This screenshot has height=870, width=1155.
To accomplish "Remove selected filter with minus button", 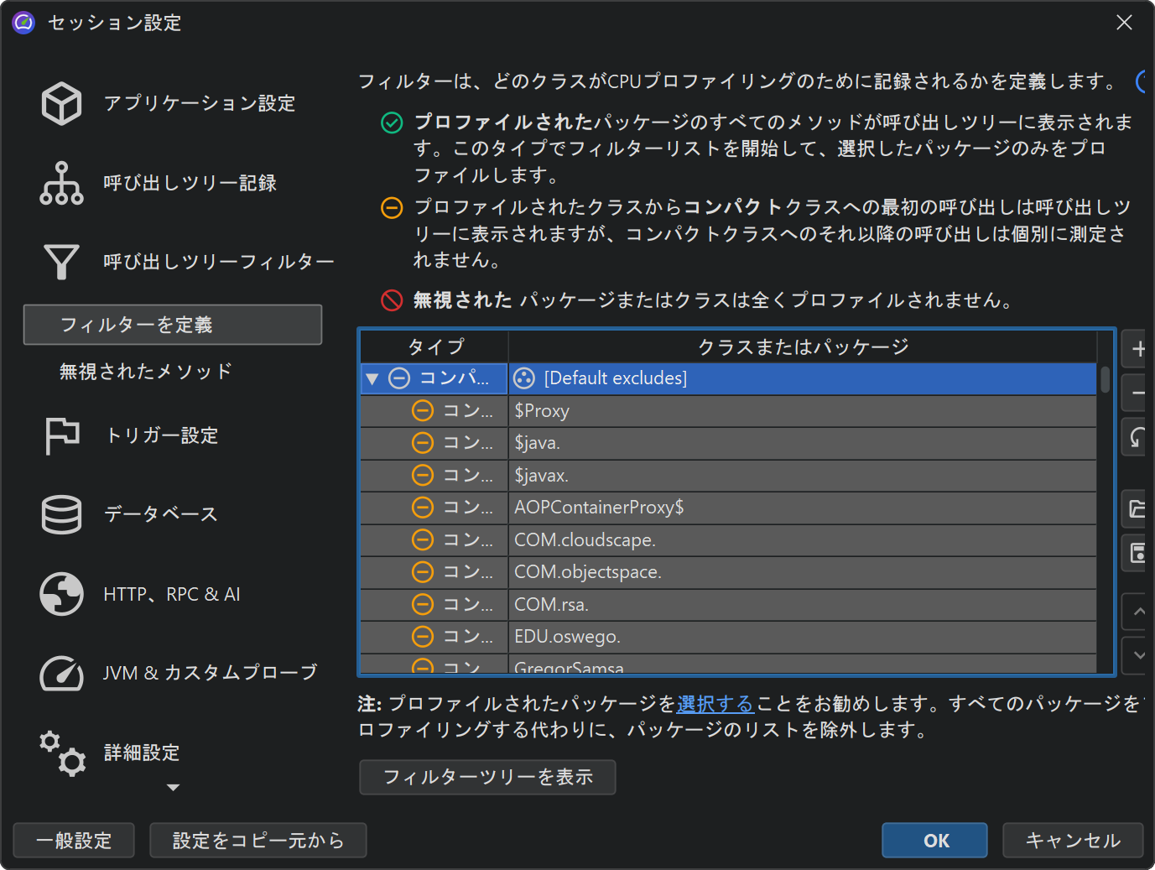I will 1137,393.
